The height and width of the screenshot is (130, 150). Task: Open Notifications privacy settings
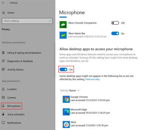coord(14,123)
